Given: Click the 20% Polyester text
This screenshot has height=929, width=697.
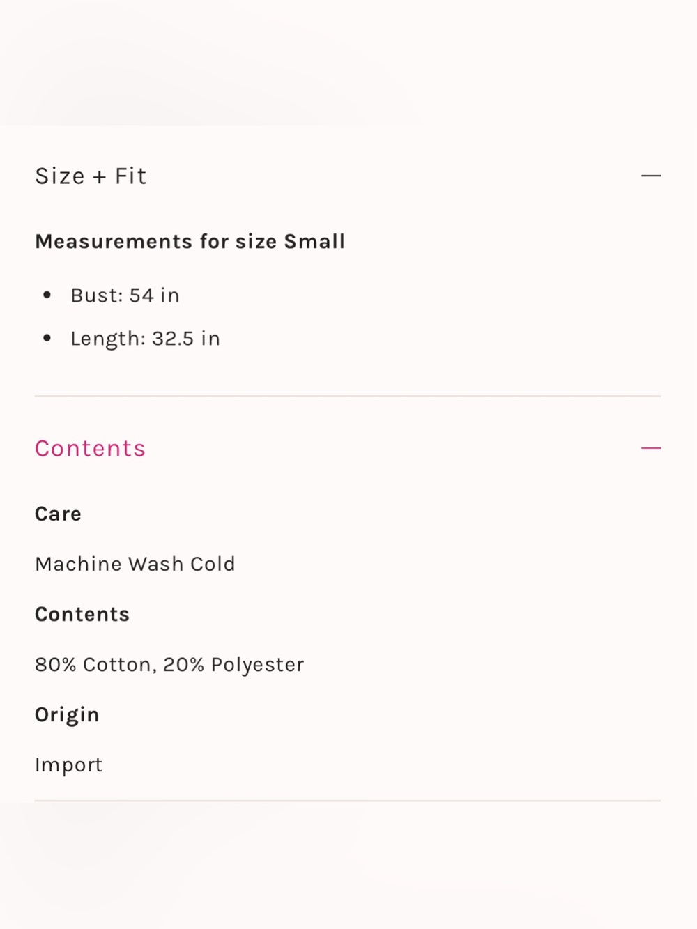Looking at the screenshot, I should tap(233, 665).
